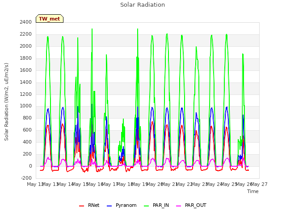Click the 2400 y-axis label
The width and height of the screenshot is (286, 214).
[26, 22]
